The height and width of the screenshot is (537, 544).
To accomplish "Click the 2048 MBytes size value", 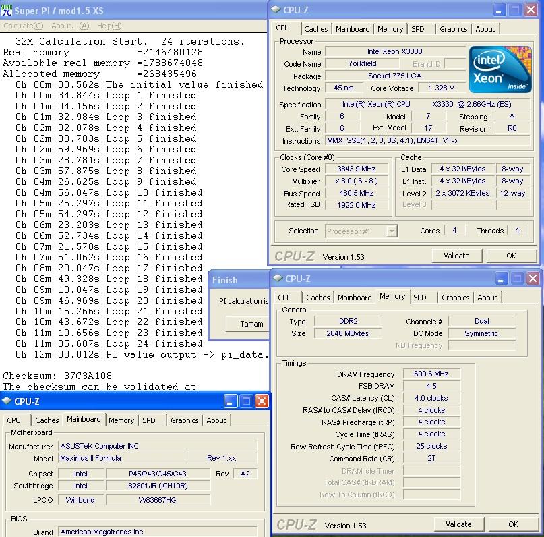I will click(x=348, y=333).
